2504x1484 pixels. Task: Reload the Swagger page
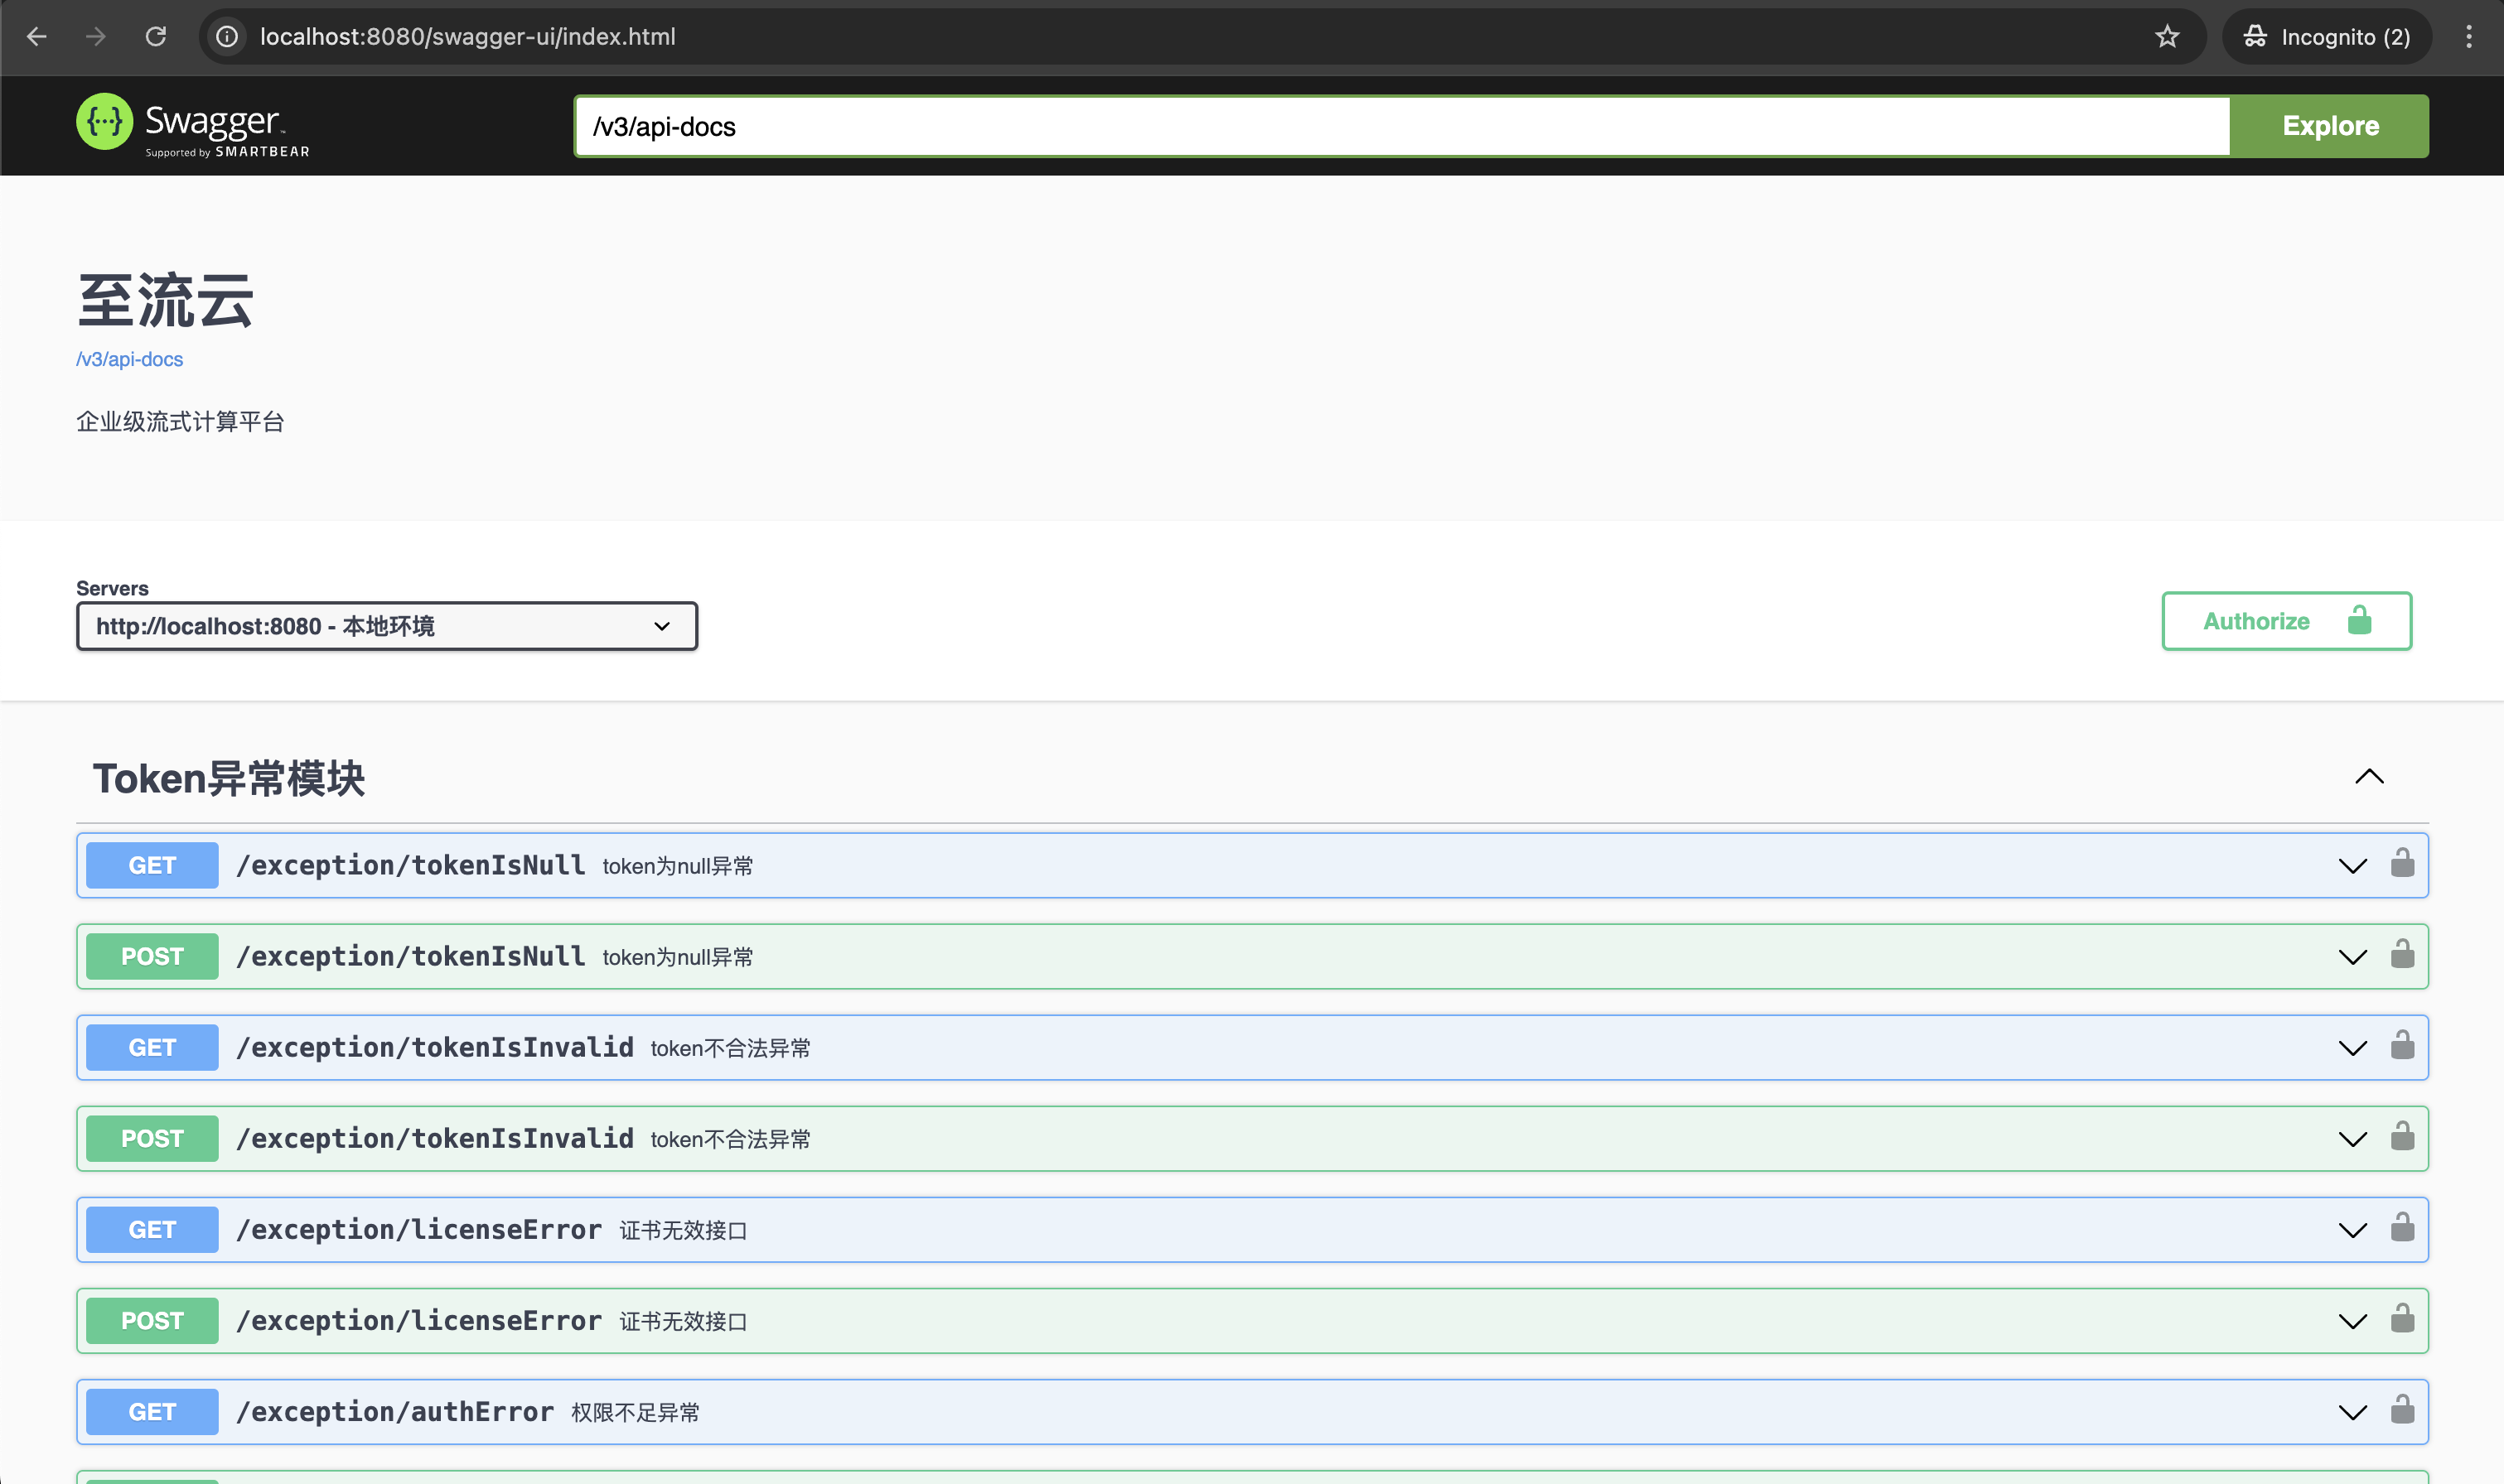156,37
